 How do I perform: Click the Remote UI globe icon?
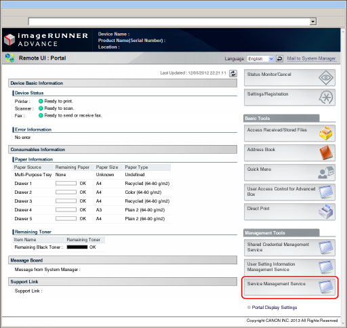(x=9, y=58)
